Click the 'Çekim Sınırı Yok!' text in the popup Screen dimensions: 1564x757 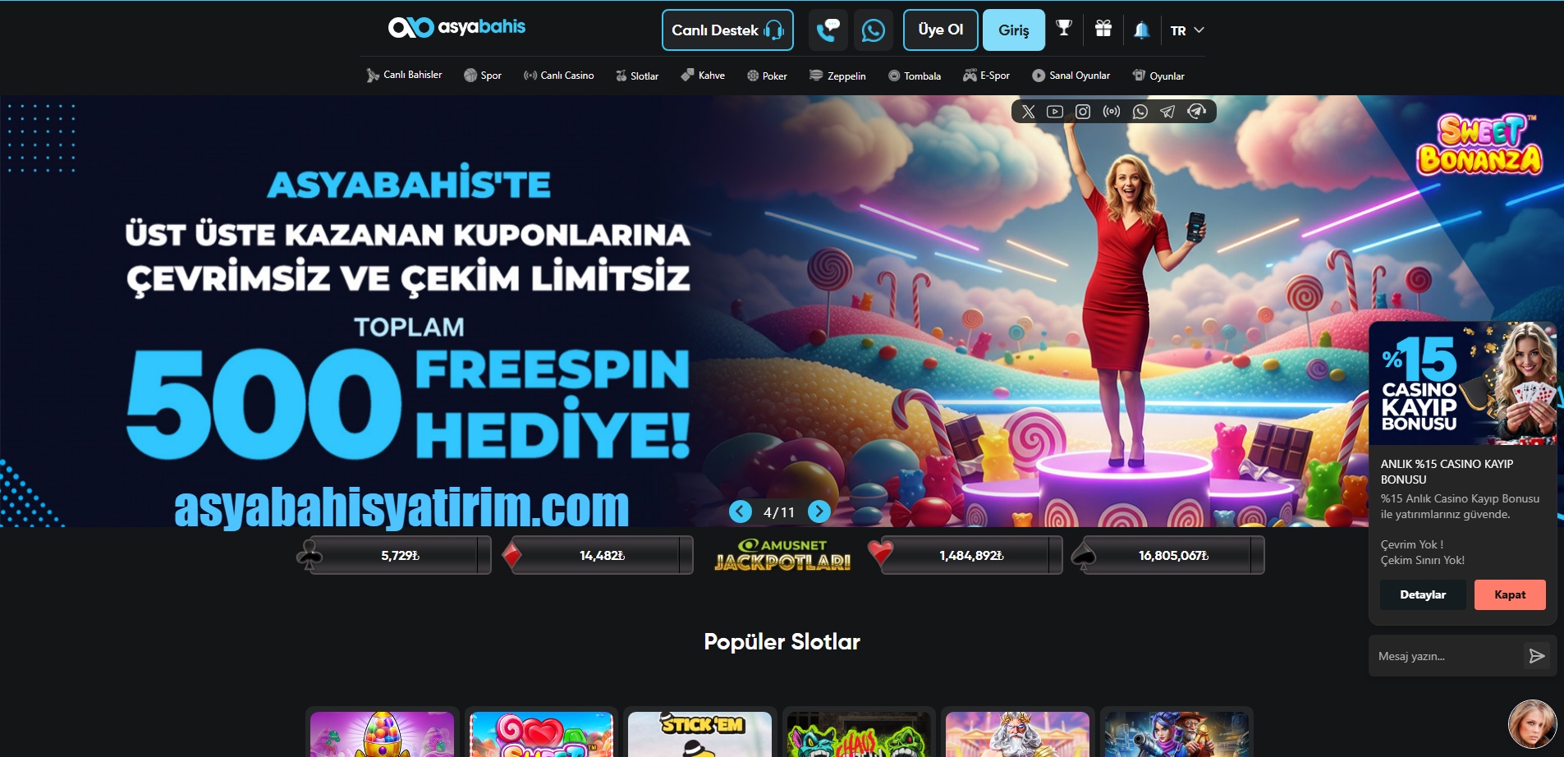coord(1423,560)
